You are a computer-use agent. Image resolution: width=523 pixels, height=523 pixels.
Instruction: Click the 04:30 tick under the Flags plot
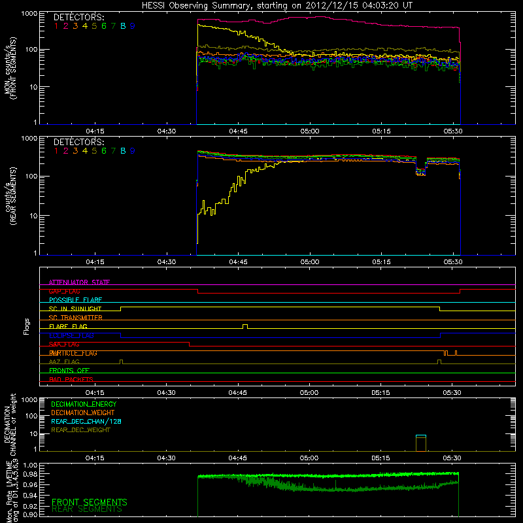[x=166, y=393]
